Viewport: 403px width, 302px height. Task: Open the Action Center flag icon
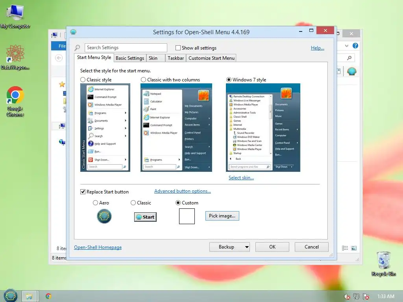(x=366, y=296)
